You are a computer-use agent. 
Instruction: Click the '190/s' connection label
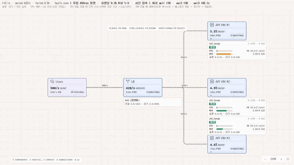184,114
